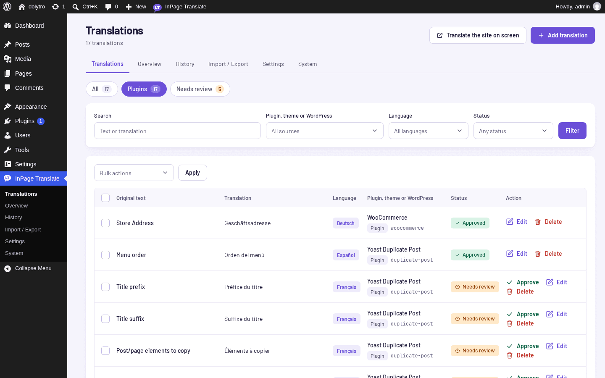Click the Dashboard gauge icon
The height and width of the screenshot is (378, 605).
(x=8, y=26)
